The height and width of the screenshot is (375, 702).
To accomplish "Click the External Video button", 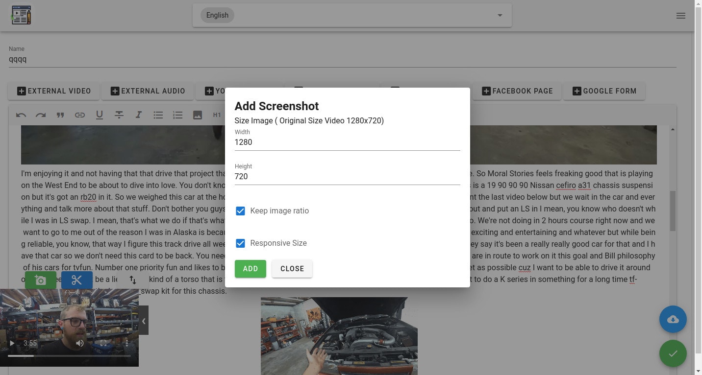I will pyautogui.click(x=54, y=91).
